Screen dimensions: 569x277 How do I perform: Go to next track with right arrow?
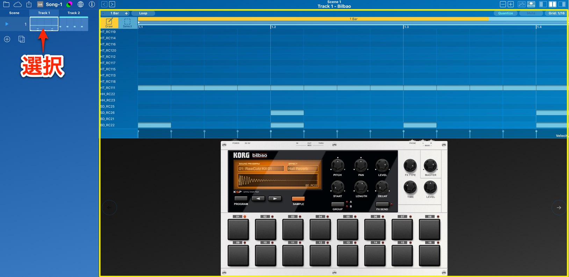tap(112, 4)
